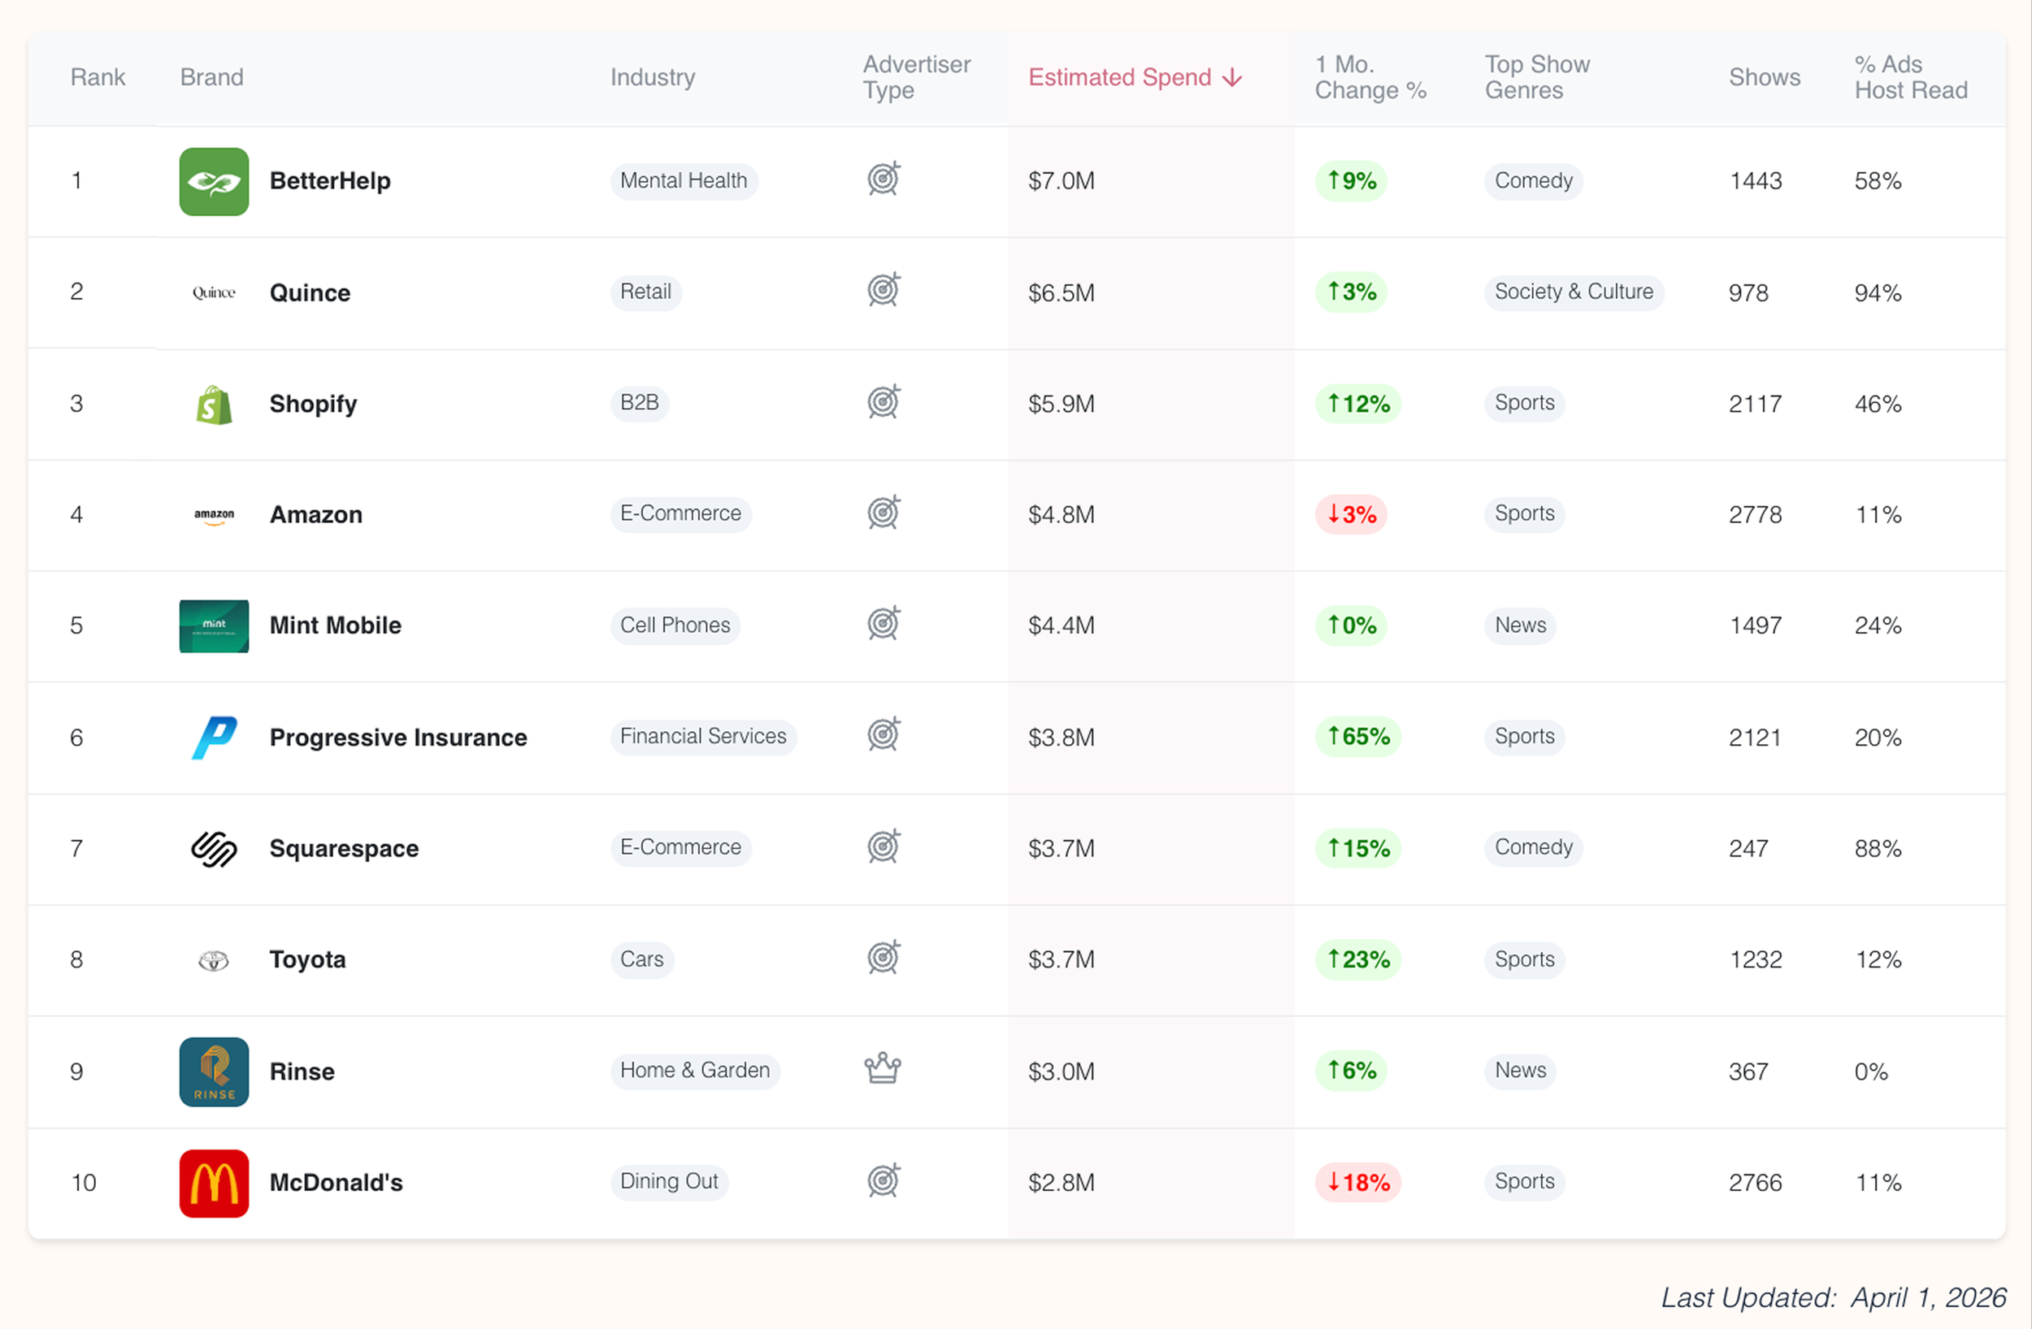
Task: Click the McDonald's golden arches logo
Action: [x=214, y=1182]
